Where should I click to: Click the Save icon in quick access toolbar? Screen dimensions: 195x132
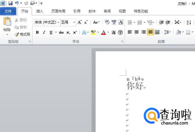coord(10,3)
